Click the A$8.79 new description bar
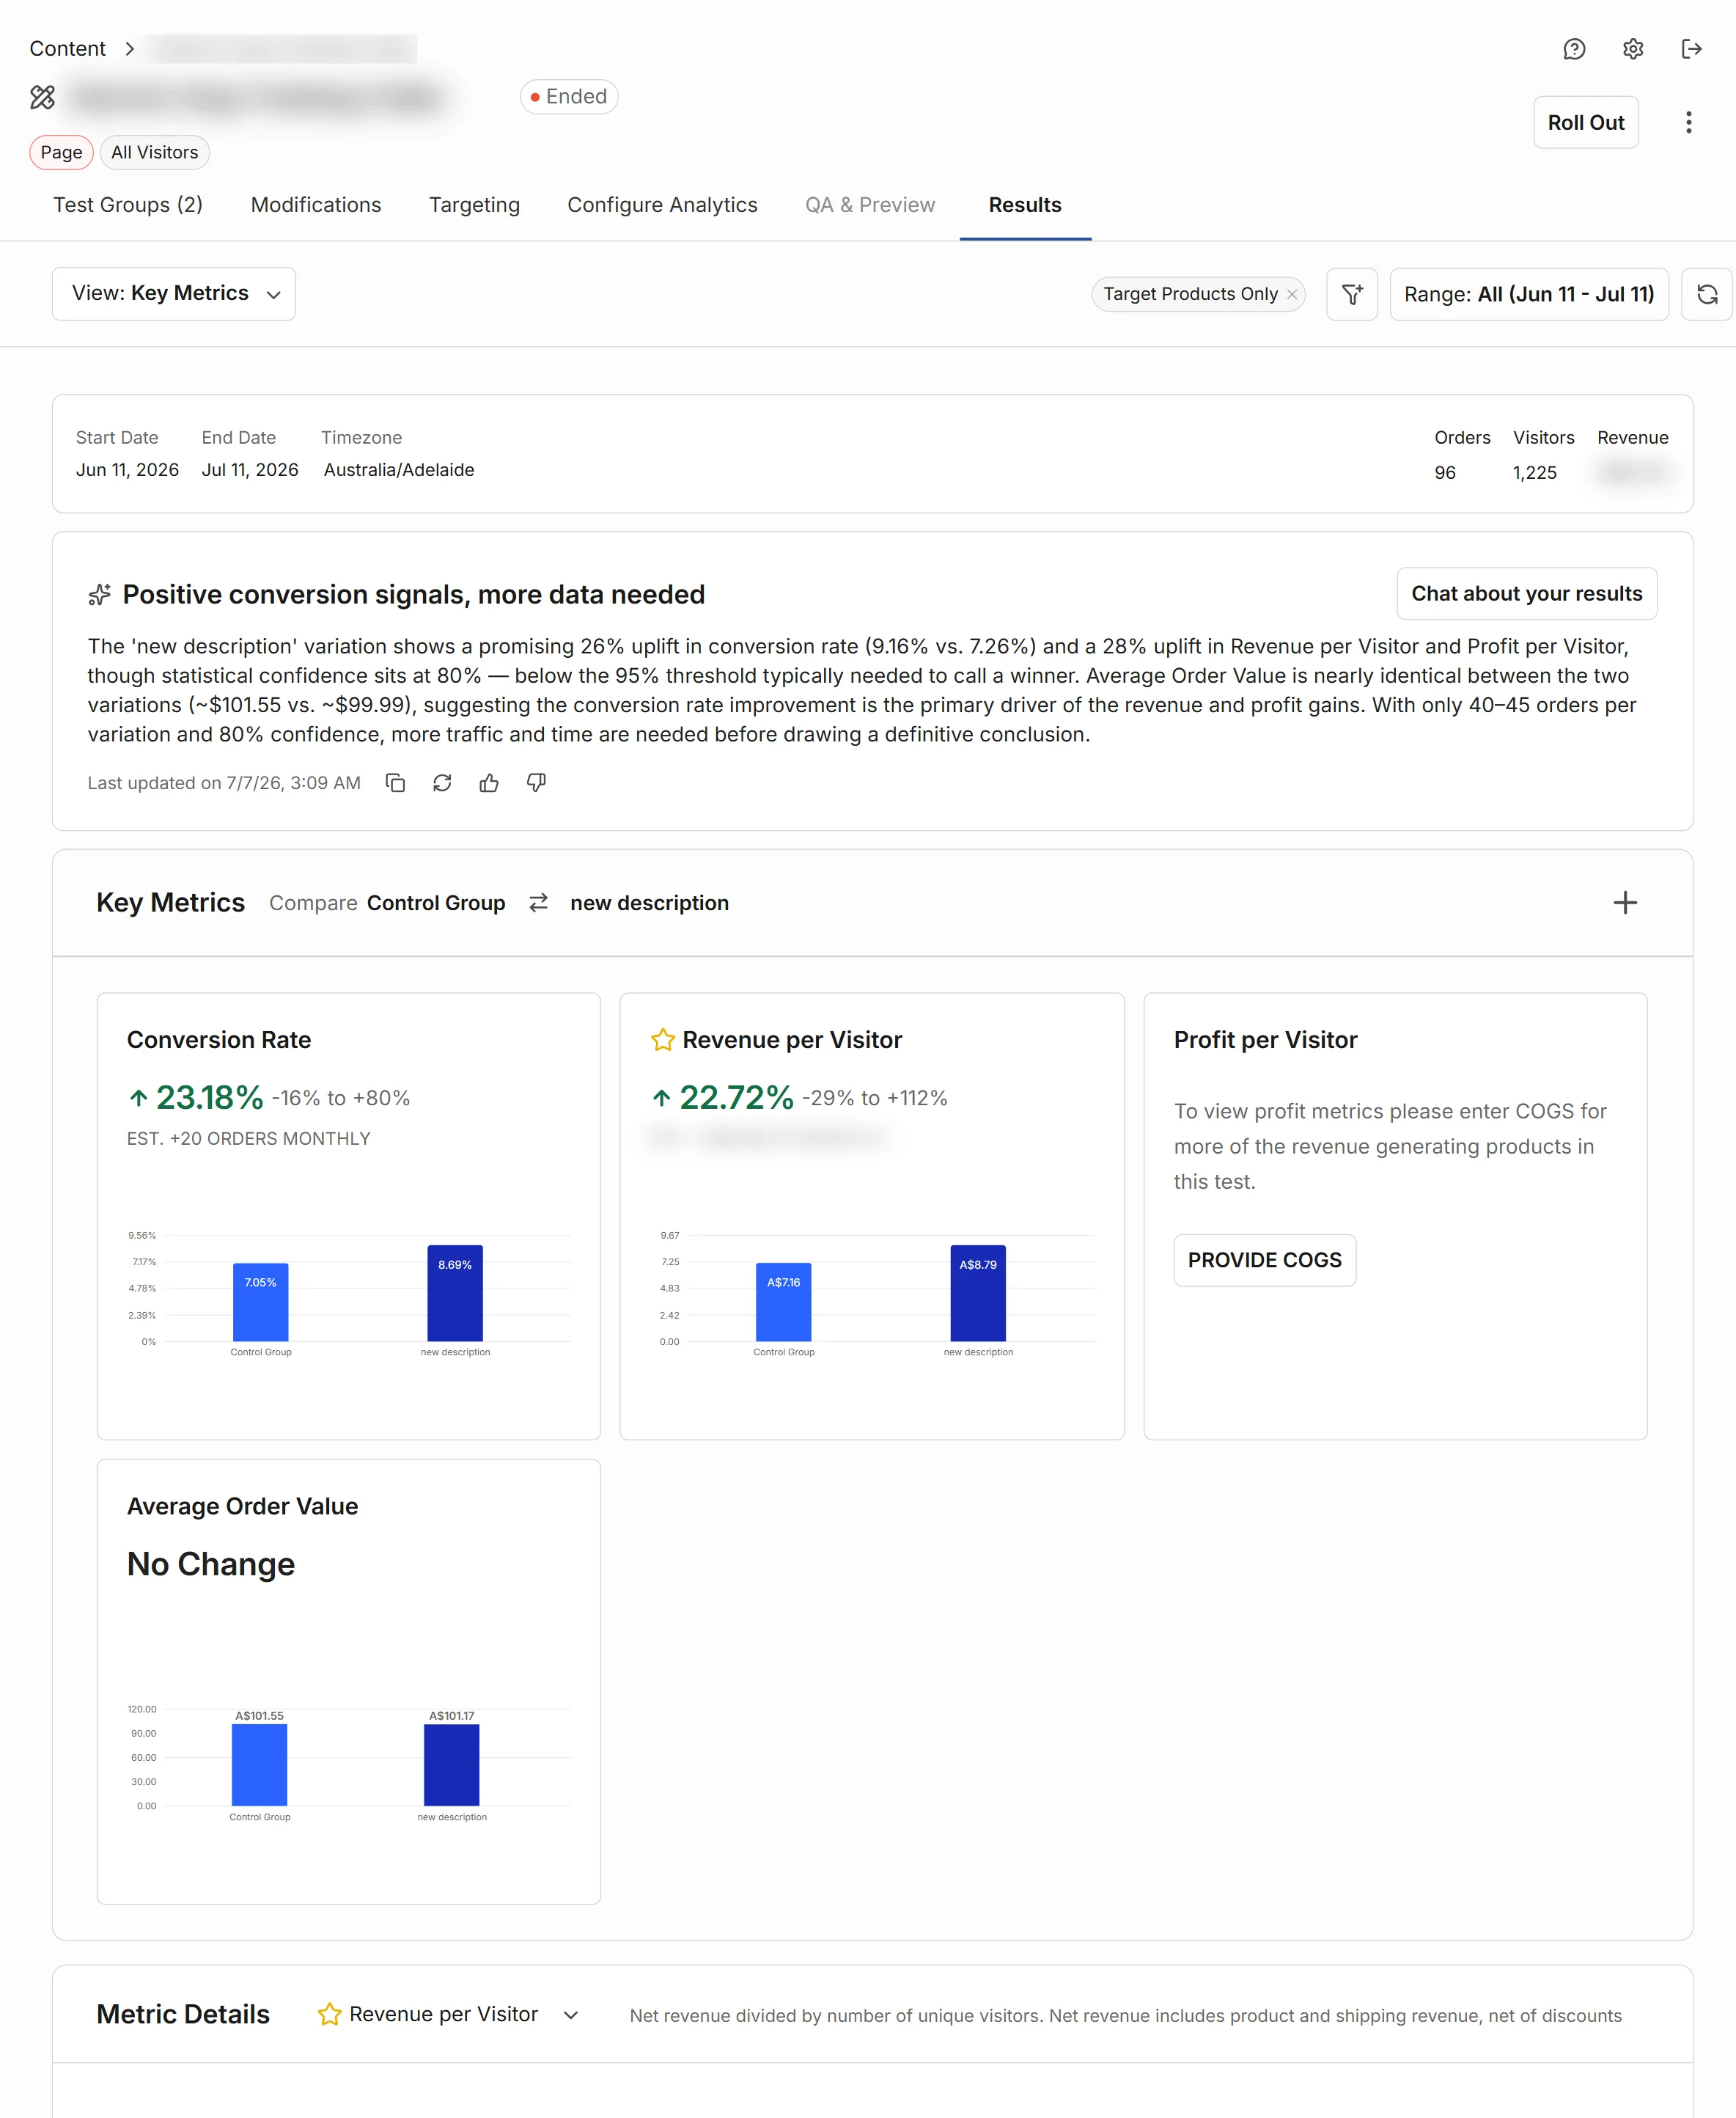This screenshot has height=2118, width=1736. point(978,1293)
